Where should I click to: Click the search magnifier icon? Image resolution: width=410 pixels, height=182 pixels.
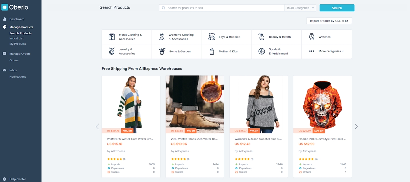point(164,8)
